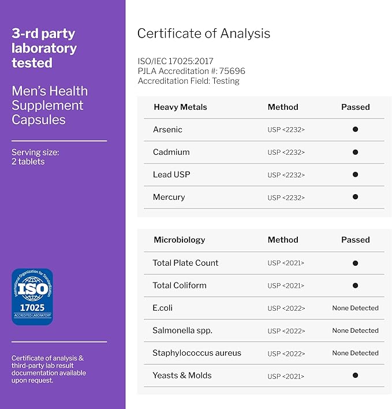The width and height of the screenshot is (392, 409).
Task: Click the Arsenic USP <2232> method
Action: point(286,129)
